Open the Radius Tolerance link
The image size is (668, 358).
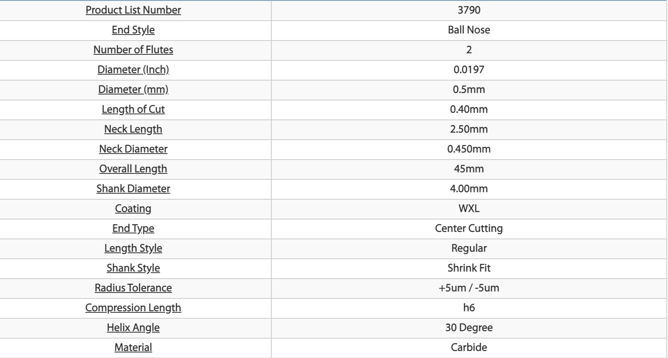tap(133, 288)
